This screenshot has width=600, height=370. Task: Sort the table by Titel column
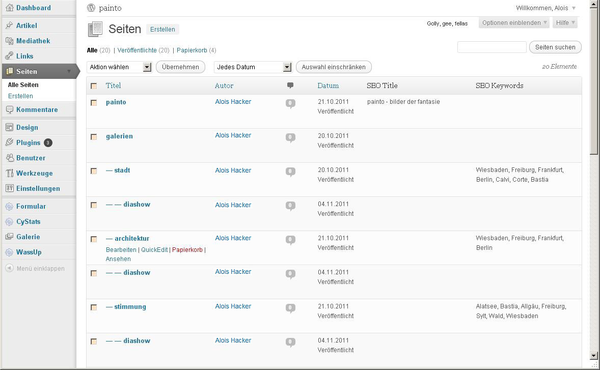pos(113,86)
